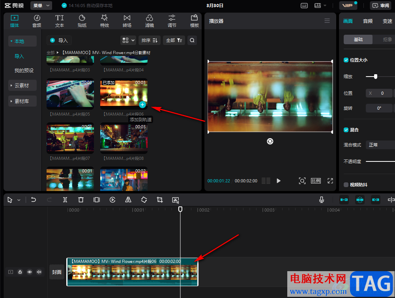Open the 混合模式 blend mode dropdown
Image resolution: width=395 pixels, height=298 pixels.
tap(380, 145)
